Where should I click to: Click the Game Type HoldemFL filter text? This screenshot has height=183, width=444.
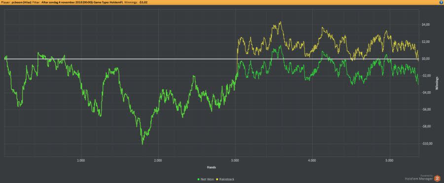(108, 2)
